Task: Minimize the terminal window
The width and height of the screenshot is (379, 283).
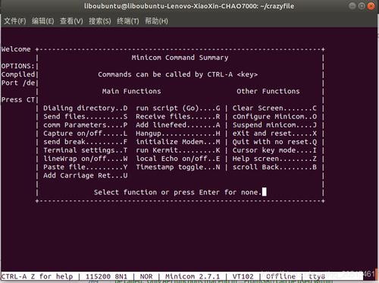Action: pos(352,6)
